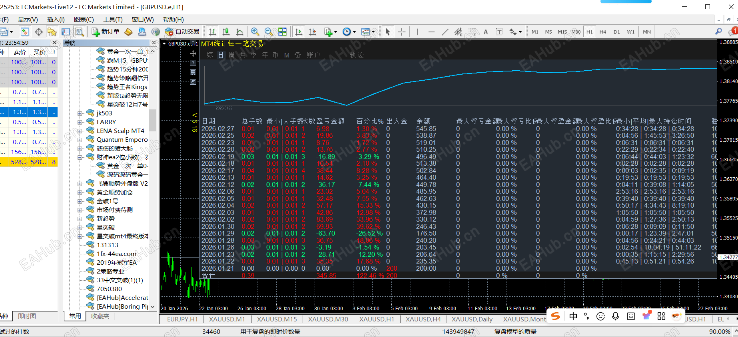Screen dimensions: 738x337
Task: Click the question mark icon on chart panel
Action: (x=193, y=63)
